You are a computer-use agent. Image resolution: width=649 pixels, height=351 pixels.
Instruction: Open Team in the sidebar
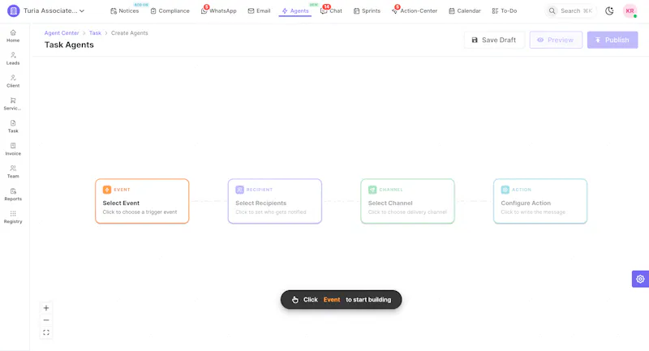click(x=13, y=172)
